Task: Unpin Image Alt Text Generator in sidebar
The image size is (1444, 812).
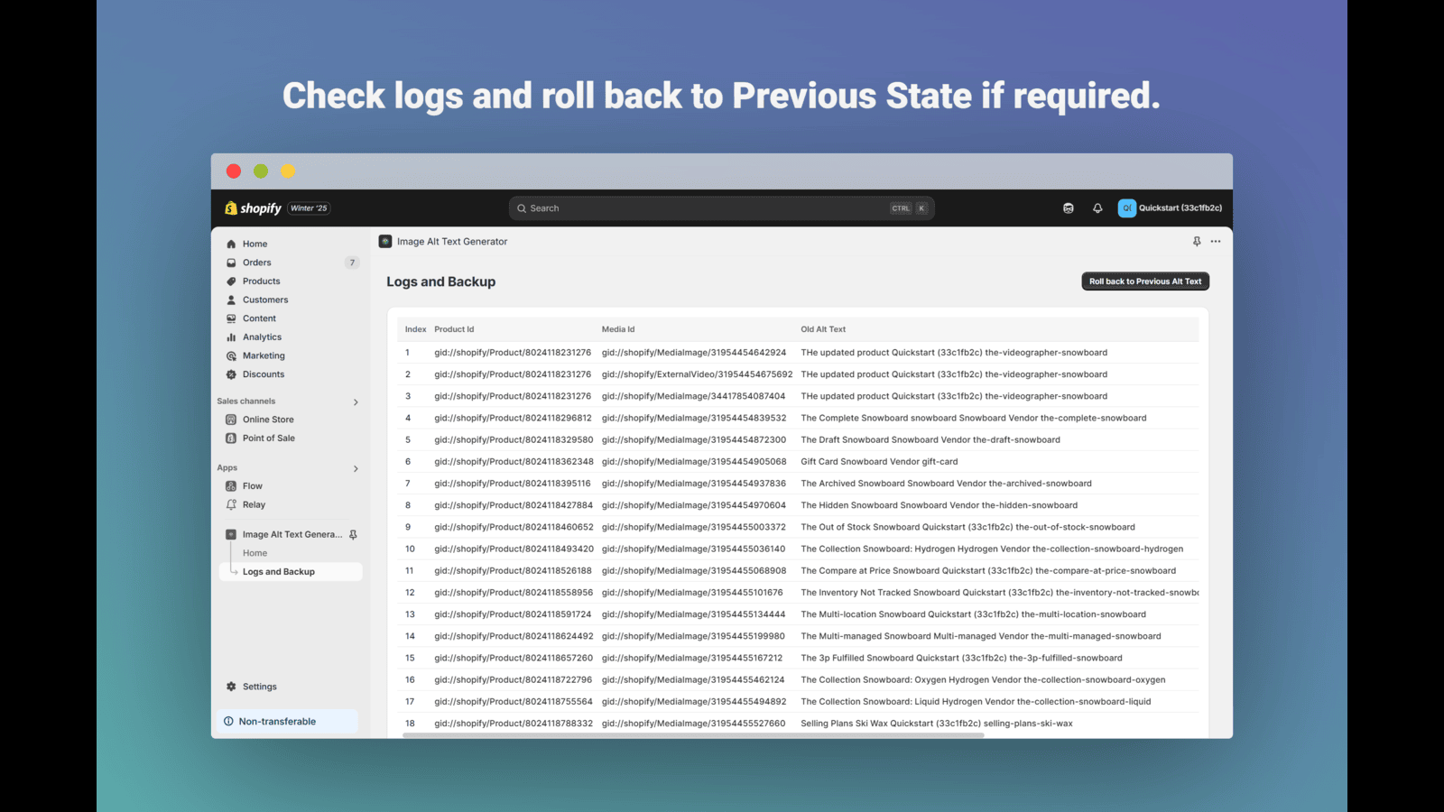Action: (353, 535)
